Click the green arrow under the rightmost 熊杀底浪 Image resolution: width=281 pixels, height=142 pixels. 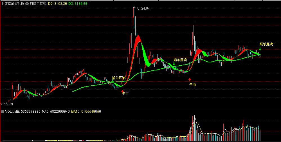260,49
